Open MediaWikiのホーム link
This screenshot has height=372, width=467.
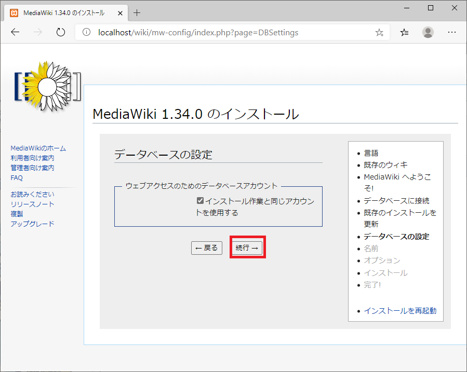click(x=38, y=148)
